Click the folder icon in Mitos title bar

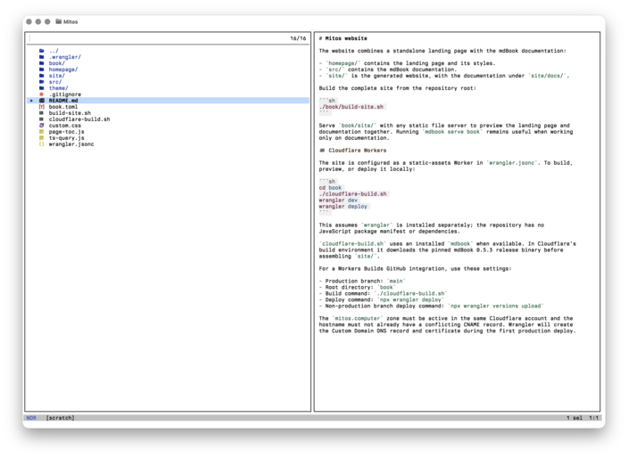[59, 21]
